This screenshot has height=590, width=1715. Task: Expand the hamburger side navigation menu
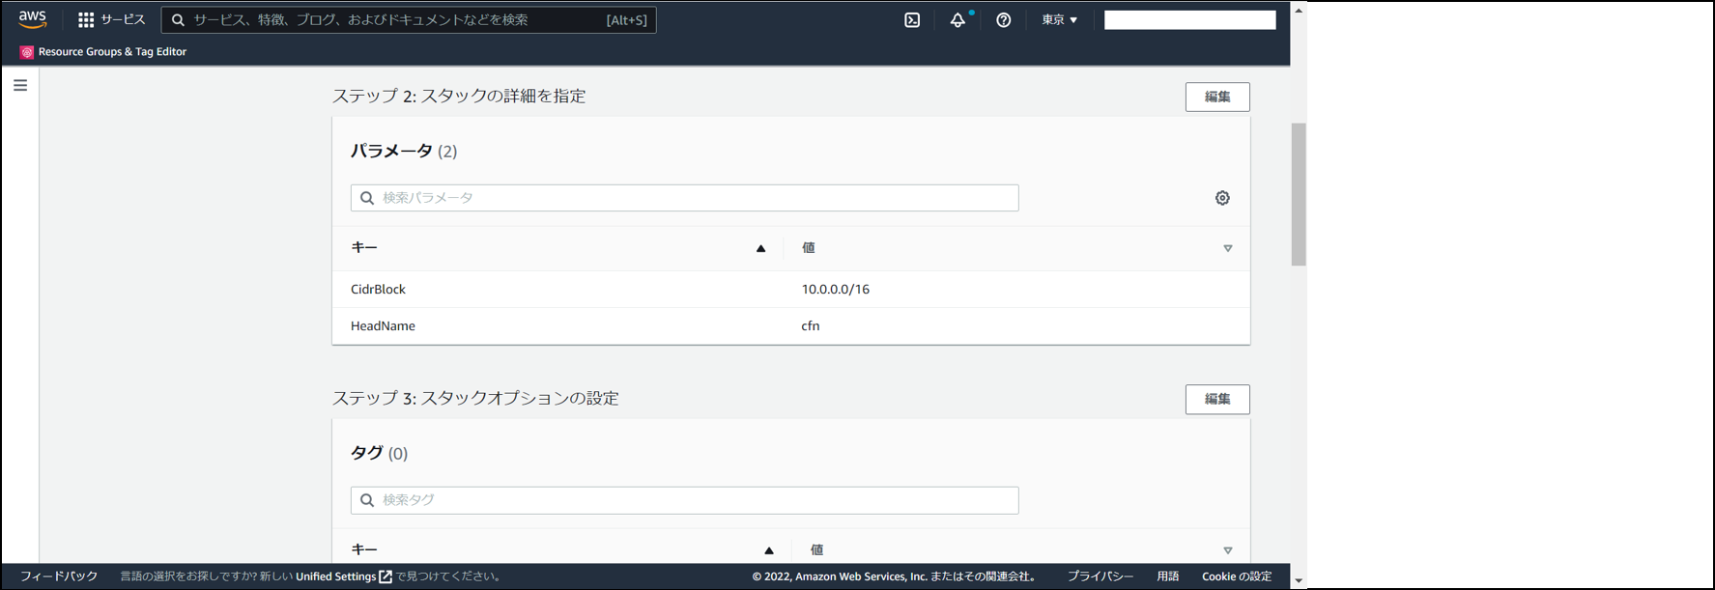click(20, 85)
